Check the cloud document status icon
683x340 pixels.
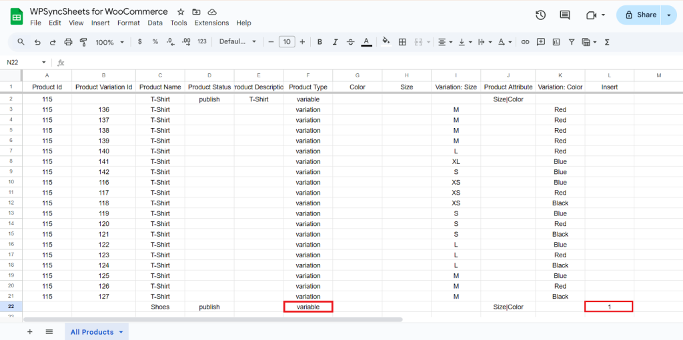coord(212,12)
